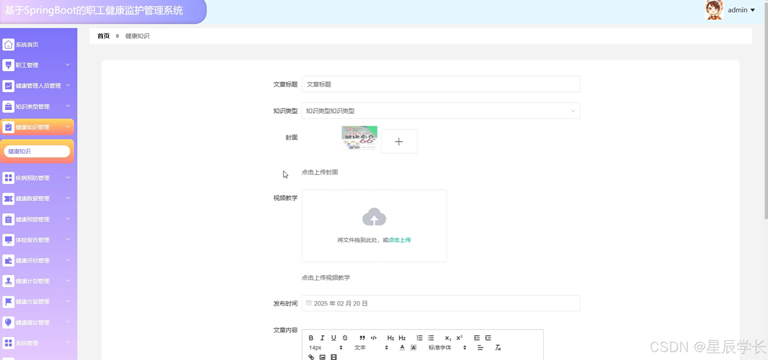Open the 健康知识 submenu item

pyautogui.click(x=37, y=151)
